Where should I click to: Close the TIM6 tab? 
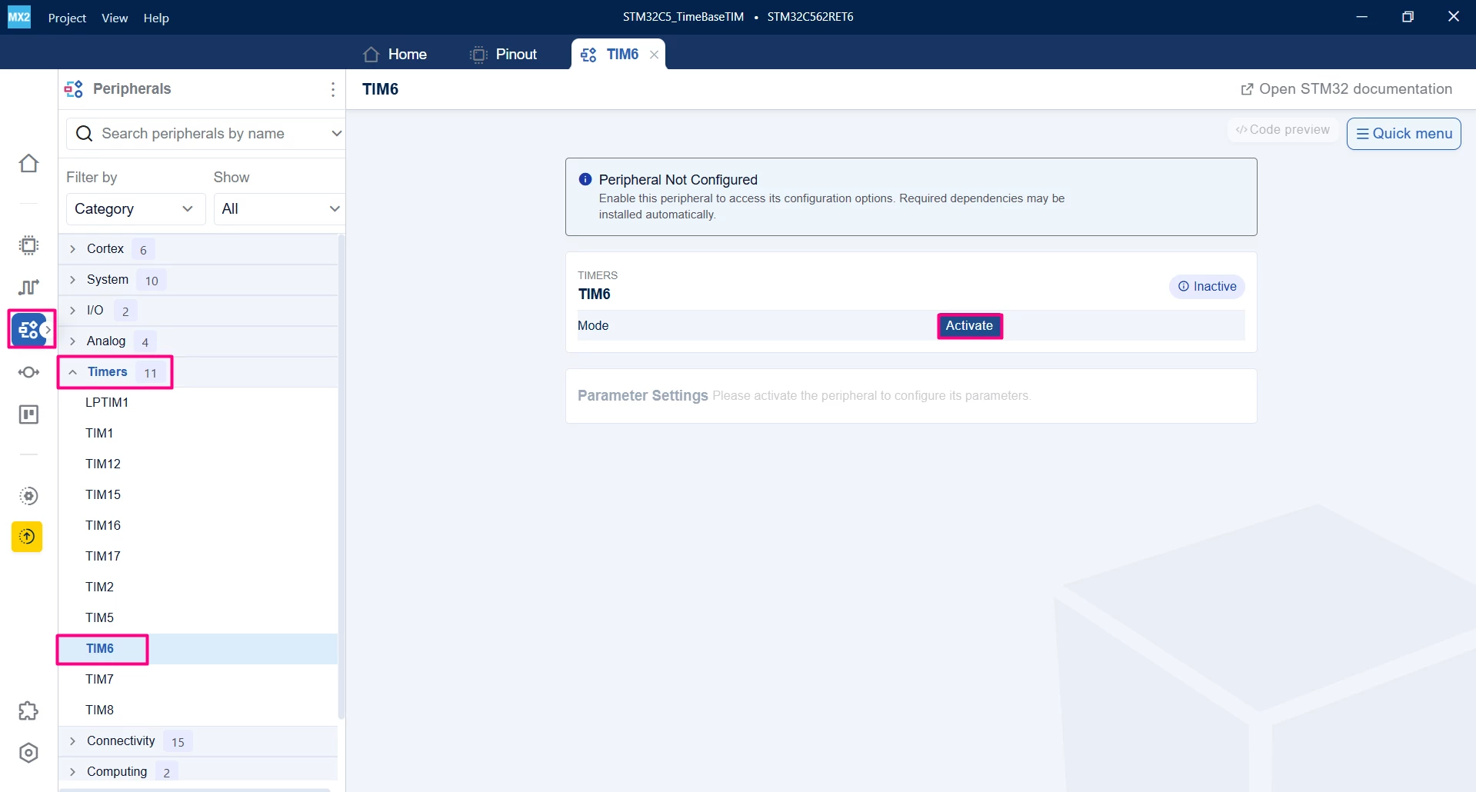click(x=654, y=55)
